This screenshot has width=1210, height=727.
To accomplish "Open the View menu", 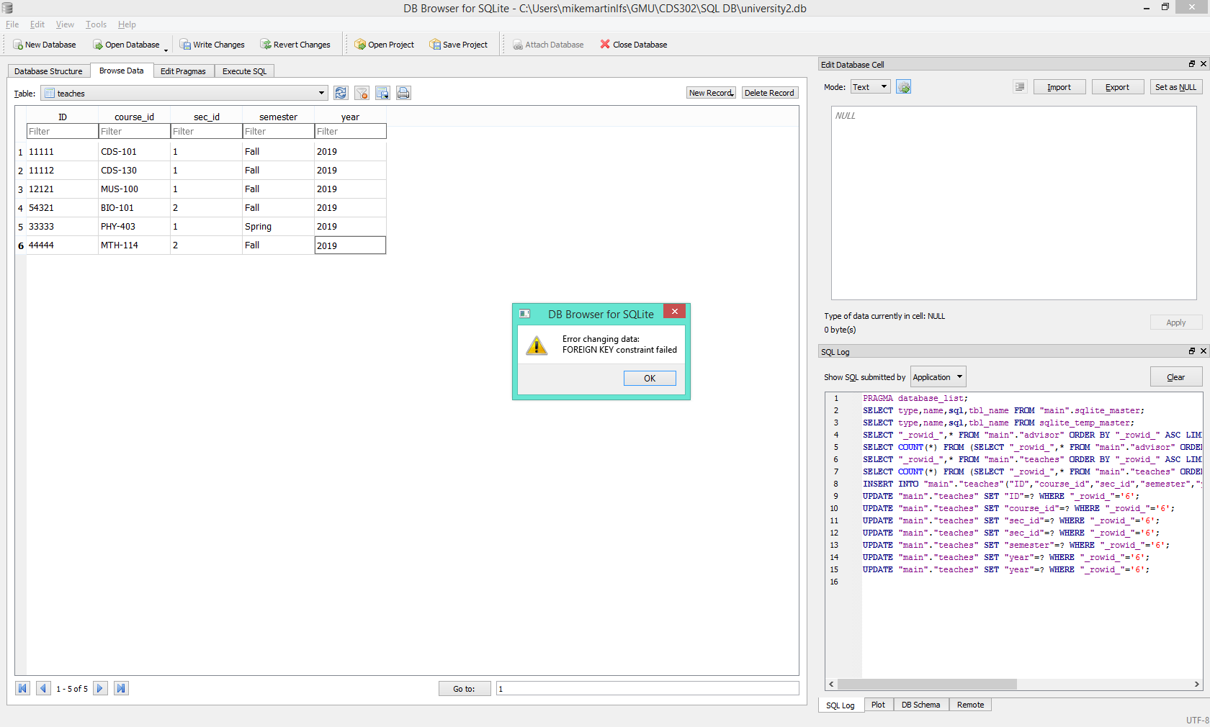I will [65, 24].
